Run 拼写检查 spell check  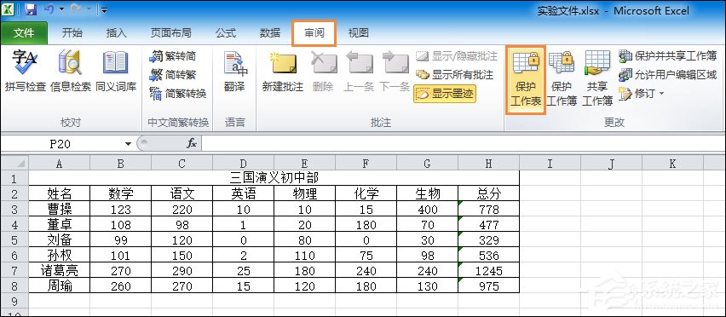[26, 72]
